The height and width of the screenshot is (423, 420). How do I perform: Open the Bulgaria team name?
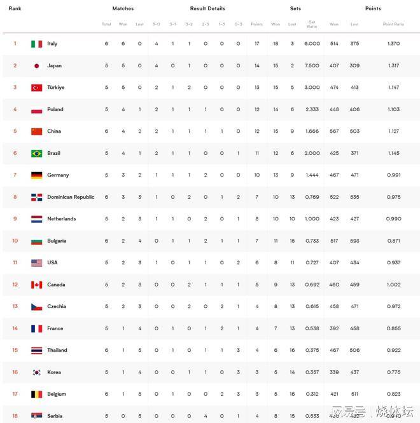coord(57,241)
